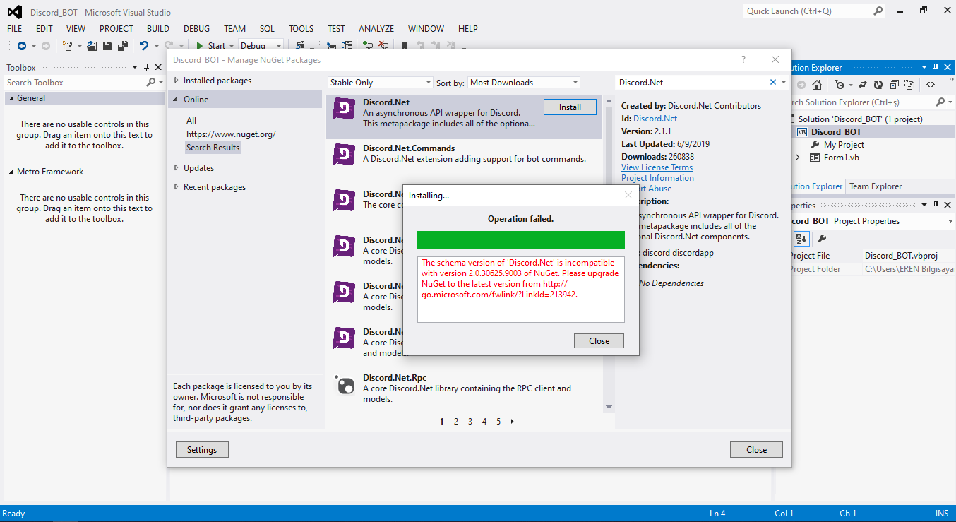Go to the next results page arrow
Image resolution: width=956 pixels, height=522 pixels.
tap(512, 422)
